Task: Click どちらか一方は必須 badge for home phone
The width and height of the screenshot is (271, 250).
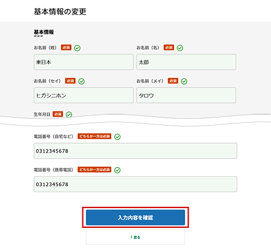Action: pyautogui.click(x=94, y=136)
